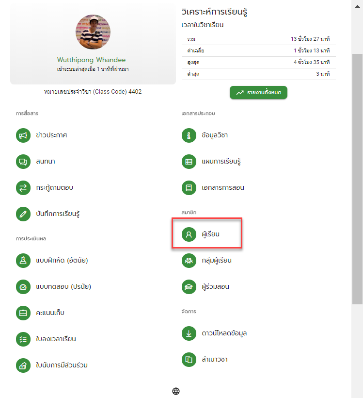Screen dimensions: 363x398
Task: Open the เอกสารการสอน menu item
Action: click(x=213, y=187)
